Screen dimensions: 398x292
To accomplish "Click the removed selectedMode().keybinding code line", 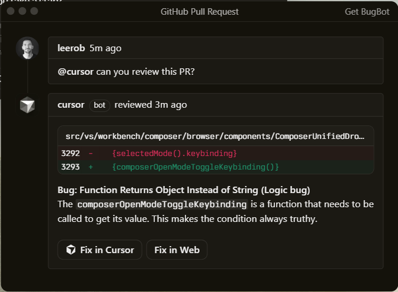I will point(174,153).
